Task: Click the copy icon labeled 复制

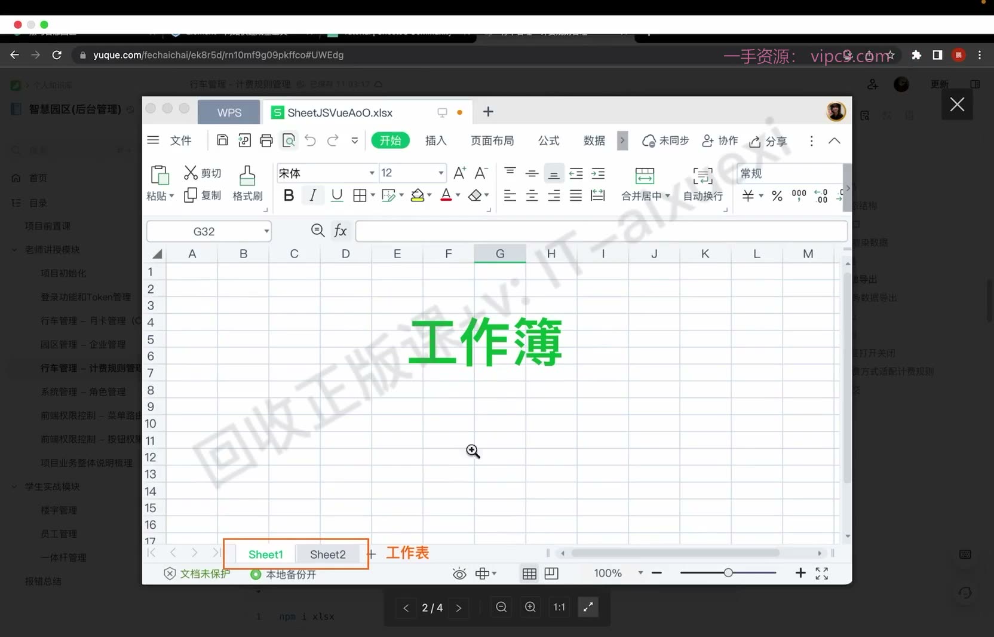Action: (191, 195)
